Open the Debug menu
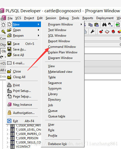 click(x=64, y=18)
